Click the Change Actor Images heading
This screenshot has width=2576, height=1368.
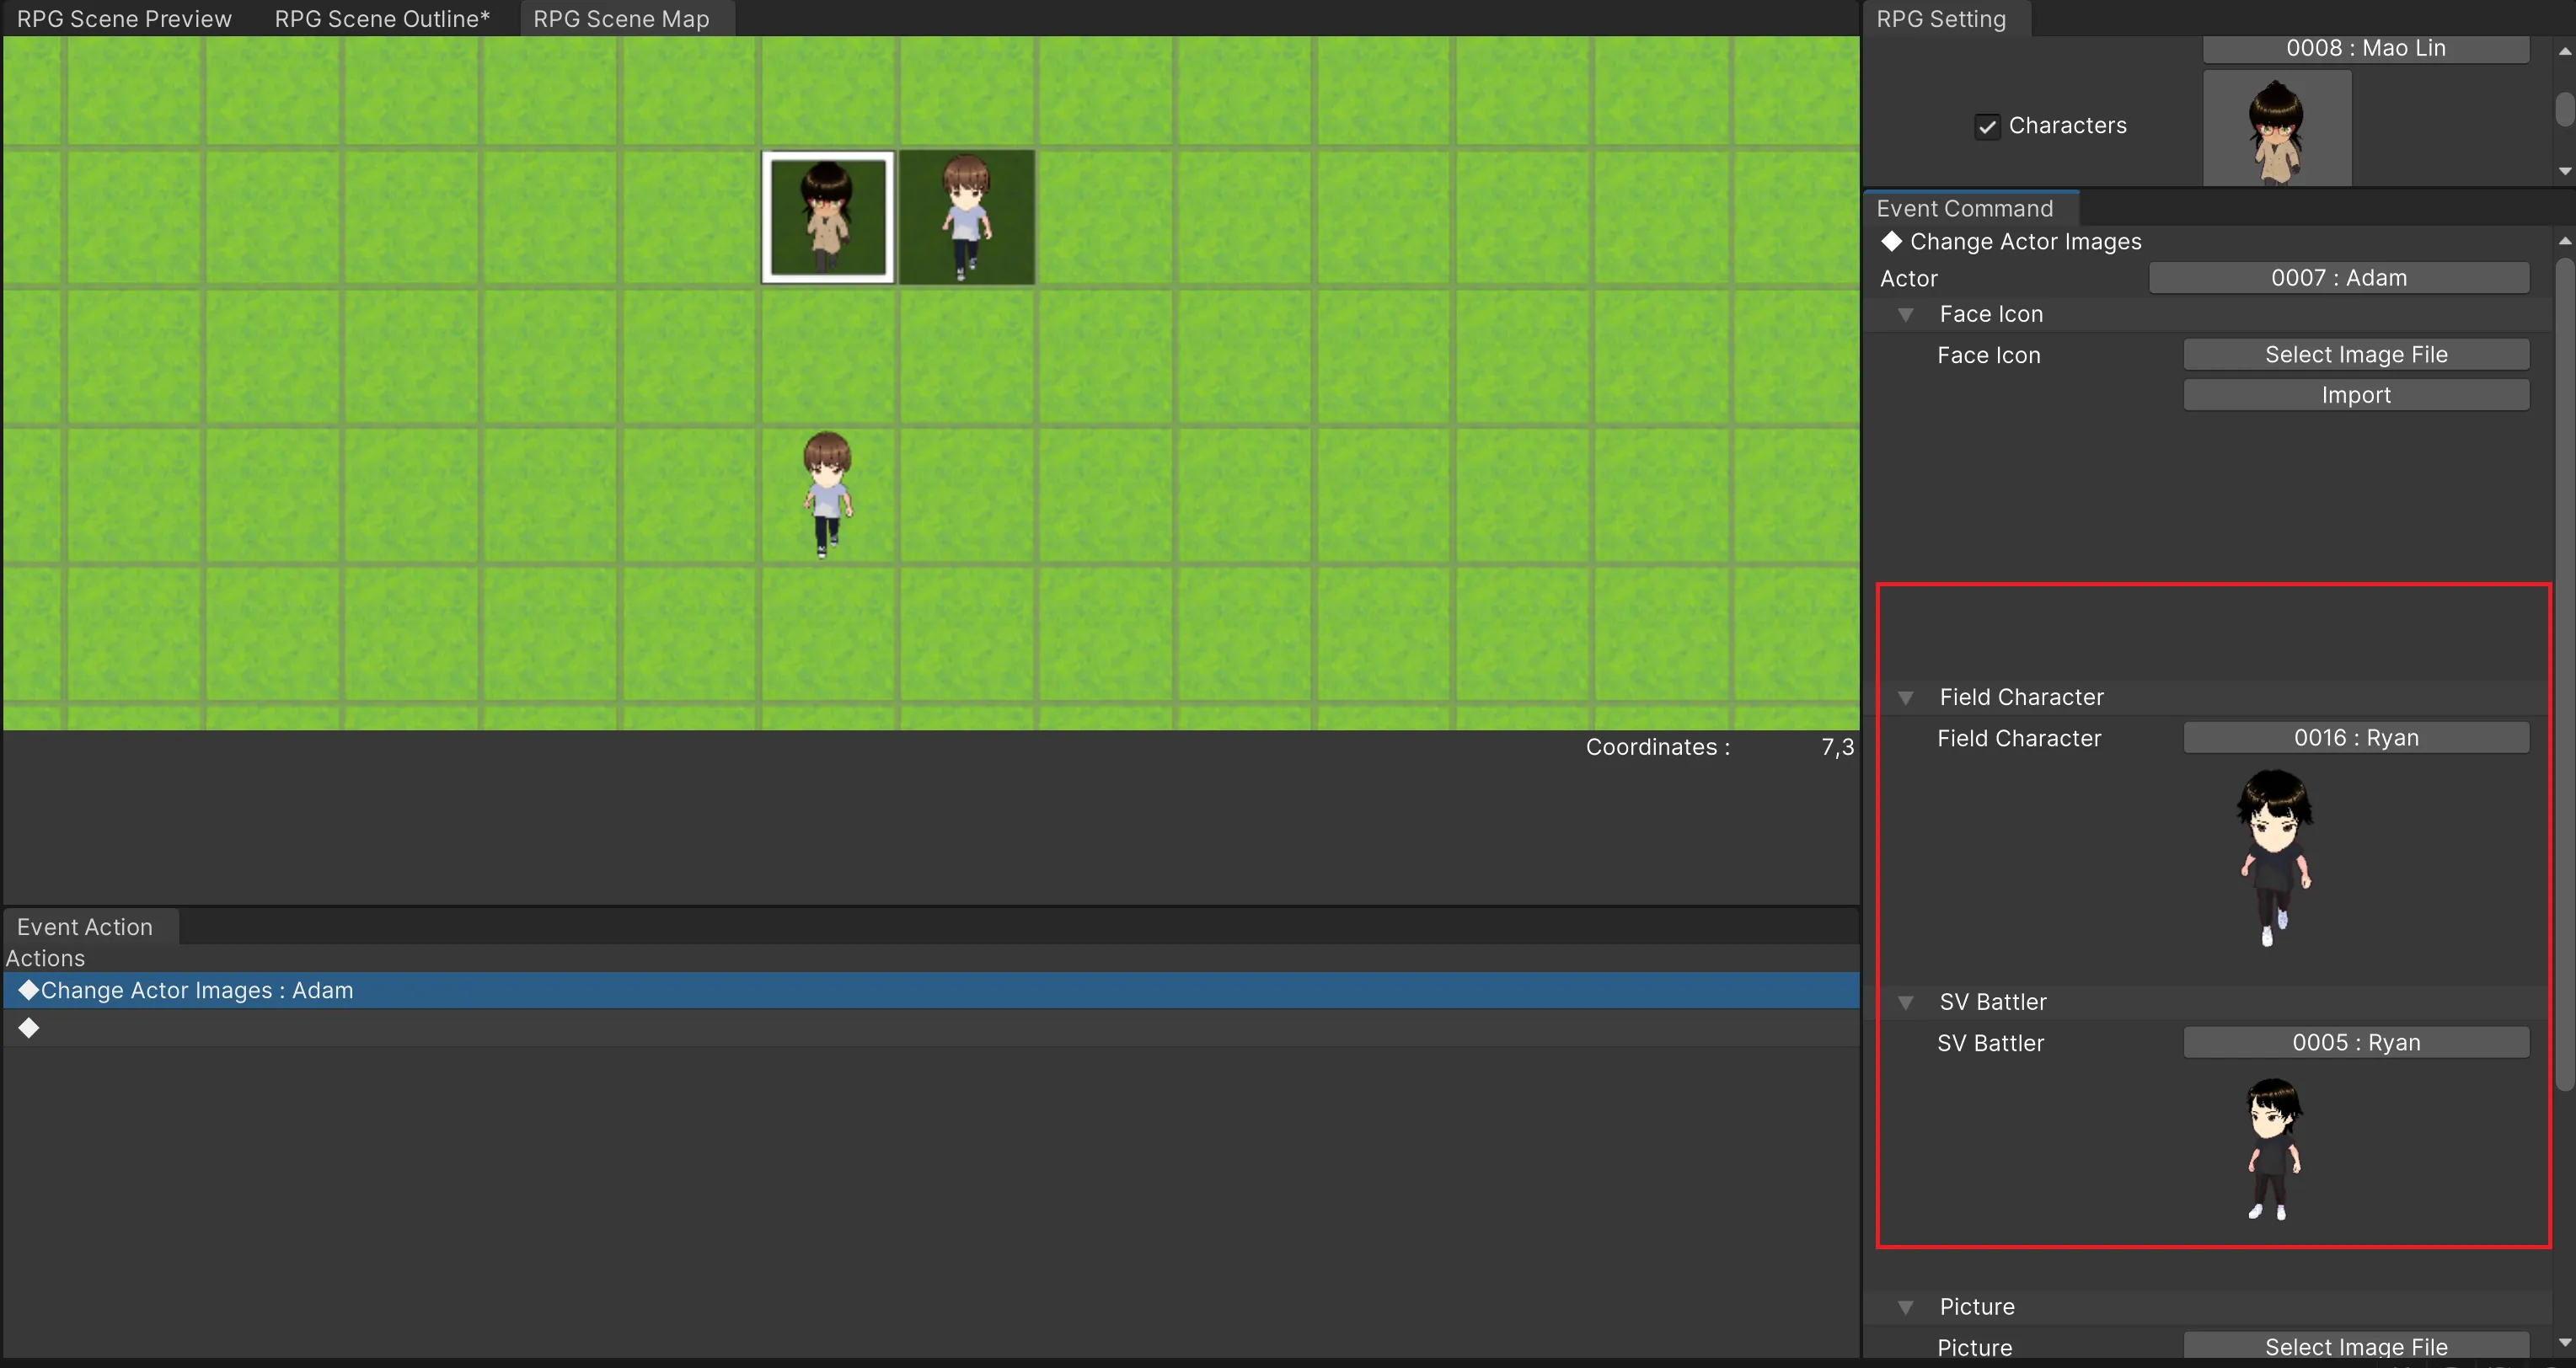pyautogui.click(x=2025, y=242)
